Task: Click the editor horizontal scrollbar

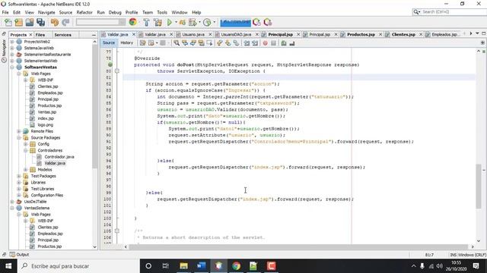Action: [x=298, y=246]
